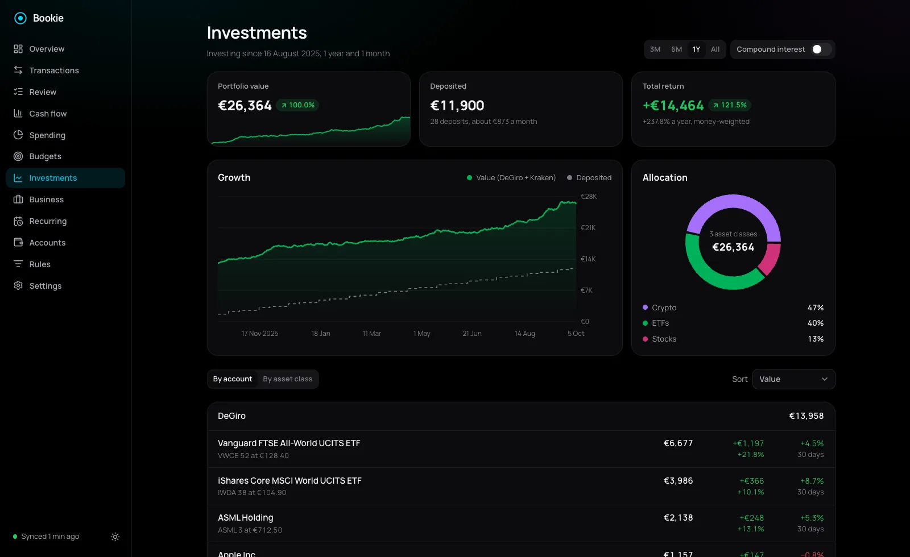Open the Recurring page
The width and height of the screenshot is (910, 557).
[65, 221]
